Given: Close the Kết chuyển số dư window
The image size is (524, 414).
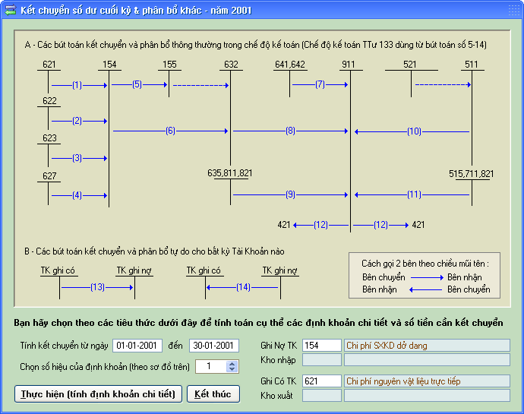Looking at the screenshot, I should click(x=510, y=11).
